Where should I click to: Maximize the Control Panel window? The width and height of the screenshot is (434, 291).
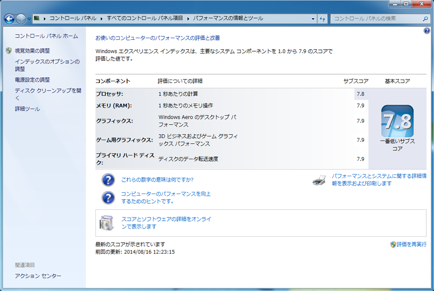point(406,4)
